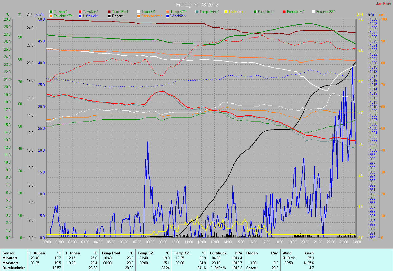Click the T. Innen maximum value '28.4'
This screenshot has height=271, width=393.
tap(94, 263)
